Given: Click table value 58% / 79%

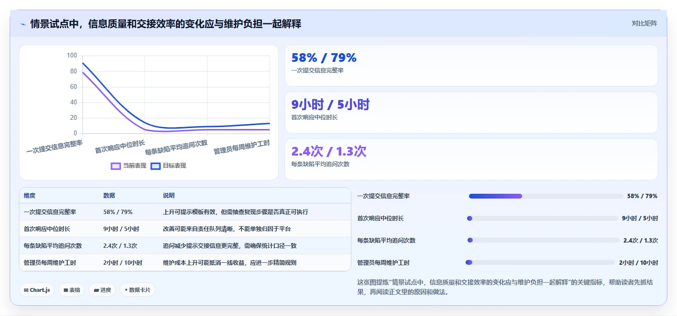Looking at the screenshot, I should tap(118, 212).
